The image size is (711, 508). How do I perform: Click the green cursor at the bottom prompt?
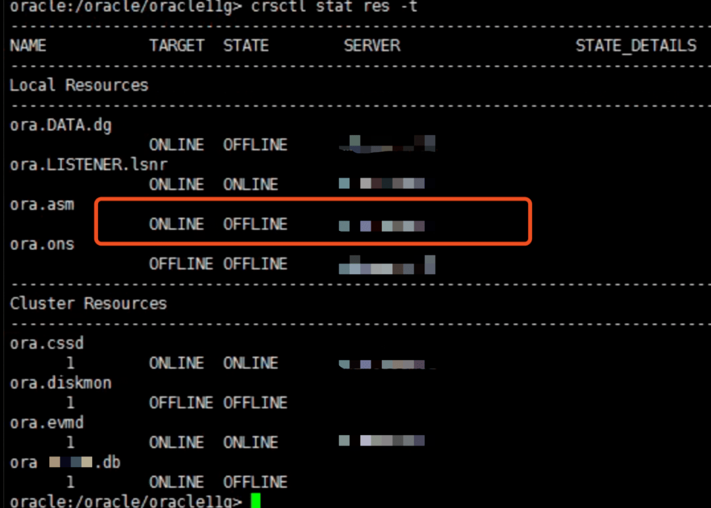(x=255, y=501)
